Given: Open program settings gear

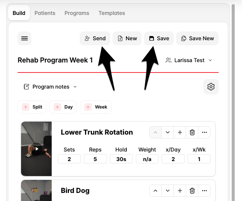Looking at the screenshot, I should (x=211, y=87).
